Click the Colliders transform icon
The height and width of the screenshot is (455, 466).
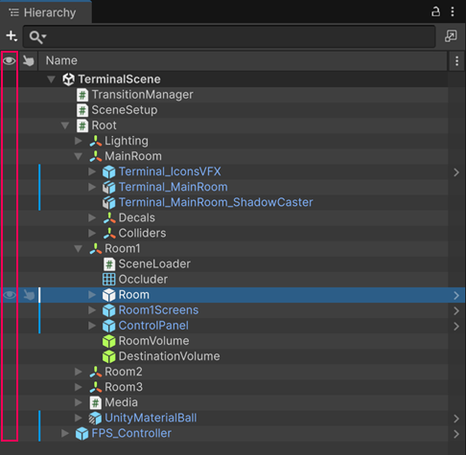(109, 233)
